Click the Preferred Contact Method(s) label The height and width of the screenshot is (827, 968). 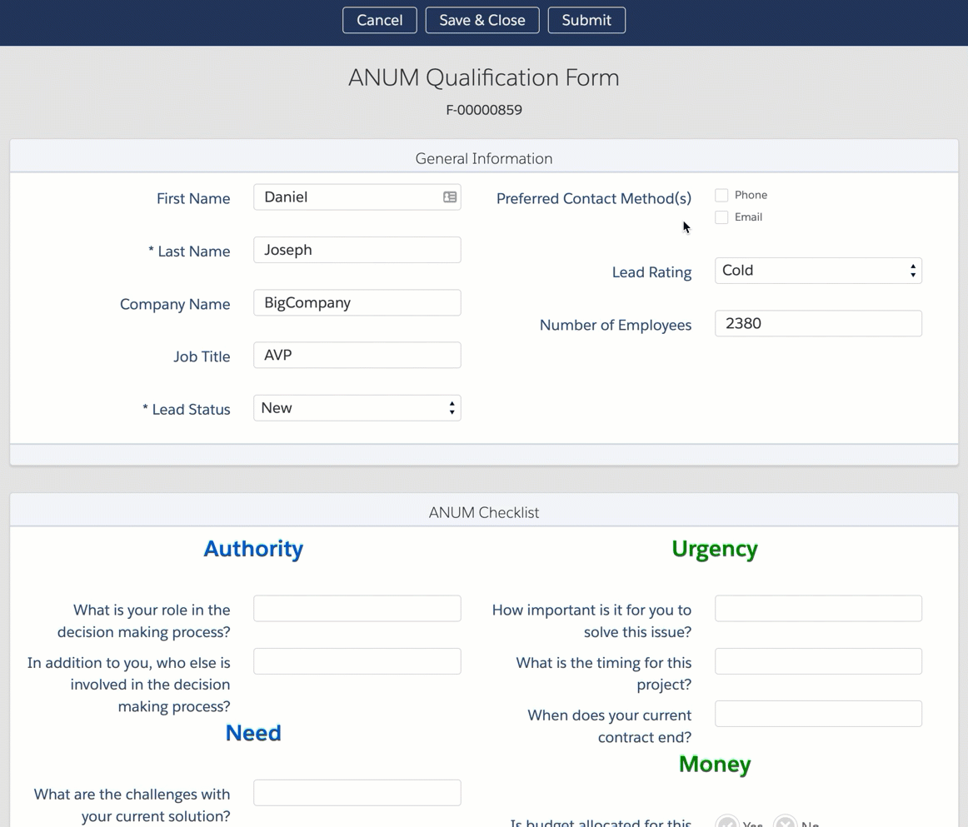pyautogui.click(x=594, y=198)
